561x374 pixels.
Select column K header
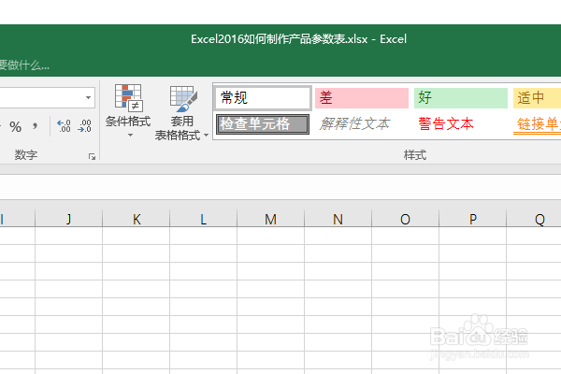tap(136, 219)
